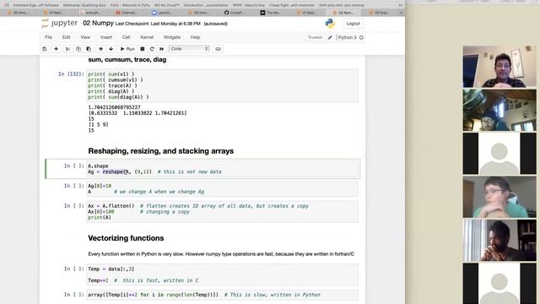The image size is (540, 304).
Task: Click the pencil edit mode icon
Action: tap(330, 37)
